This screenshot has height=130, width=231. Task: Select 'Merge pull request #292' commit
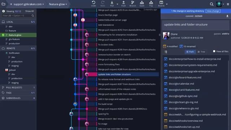[127, 30]
